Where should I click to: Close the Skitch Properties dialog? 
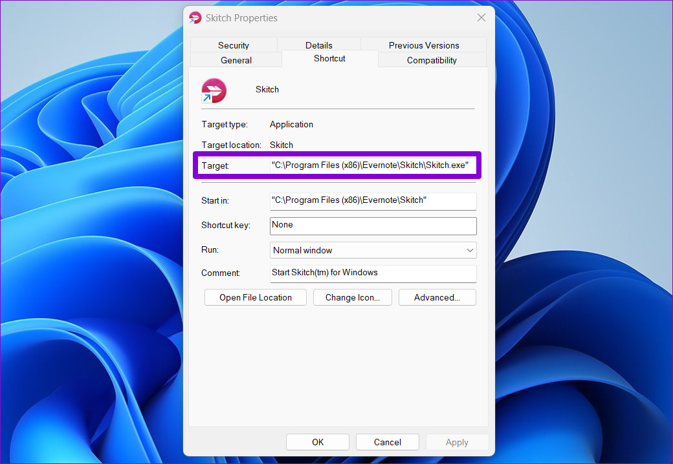(481, 17)
